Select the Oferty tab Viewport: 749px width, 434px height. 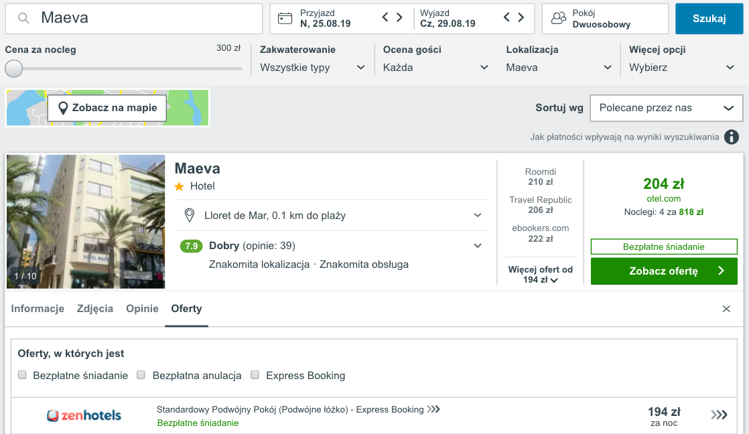pos(186,309)
